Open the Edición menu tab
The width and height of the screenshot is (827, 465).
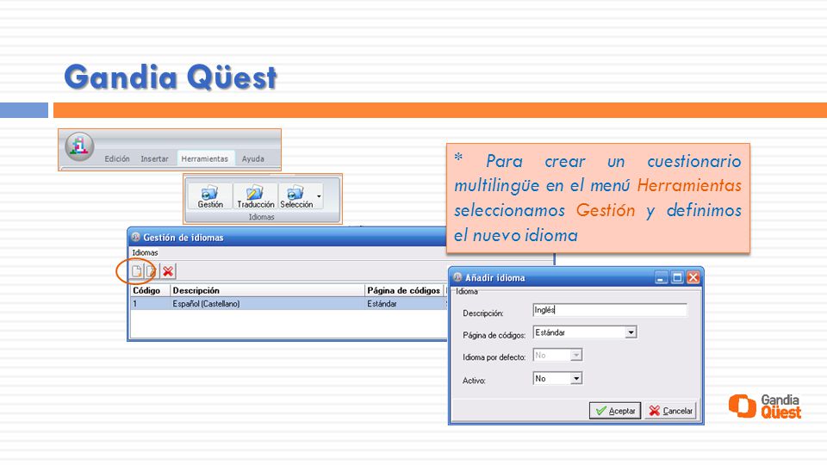[117, 158]
